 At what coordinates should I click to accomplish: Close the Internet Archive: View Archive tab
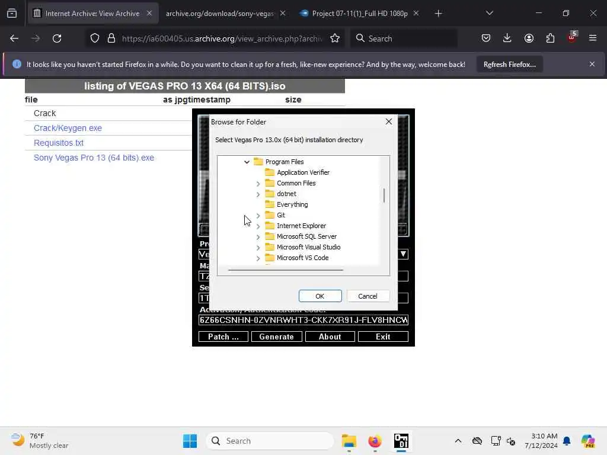coord(149,13)
